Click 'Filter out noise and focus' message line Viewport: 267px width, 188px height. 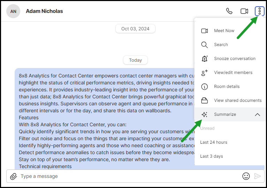107,138
